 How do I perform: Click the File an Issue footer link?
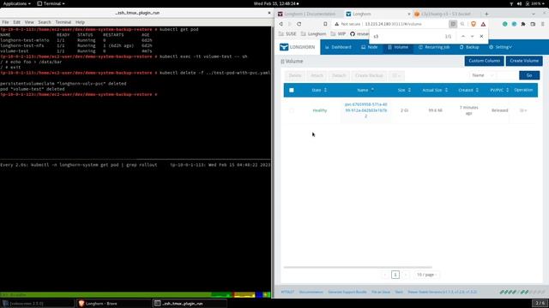click(381, 292)
